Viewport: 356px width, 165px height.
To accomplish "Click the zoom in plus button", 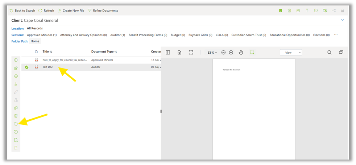I will (231, 53).
